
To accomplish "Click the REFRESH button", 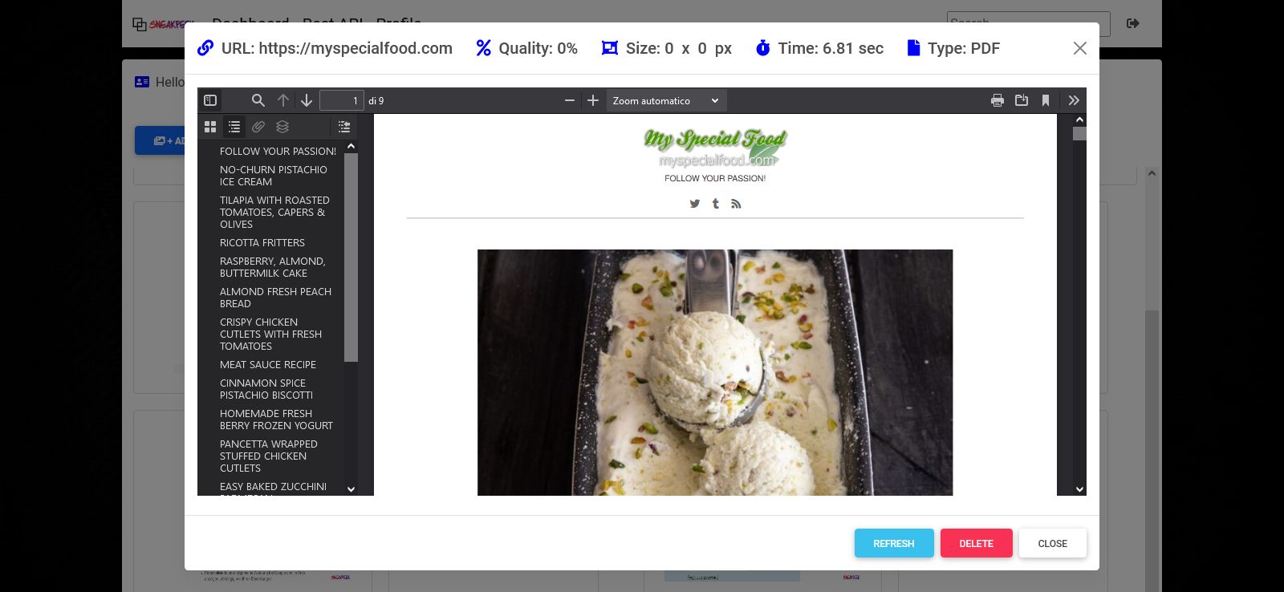I will coord(894,543).
